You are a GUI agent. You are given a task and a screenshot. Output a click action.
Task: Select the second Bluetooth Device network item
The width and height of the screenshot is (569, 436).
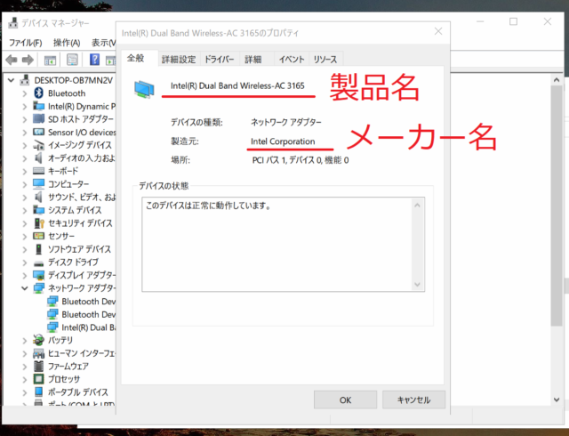(89, 314)
